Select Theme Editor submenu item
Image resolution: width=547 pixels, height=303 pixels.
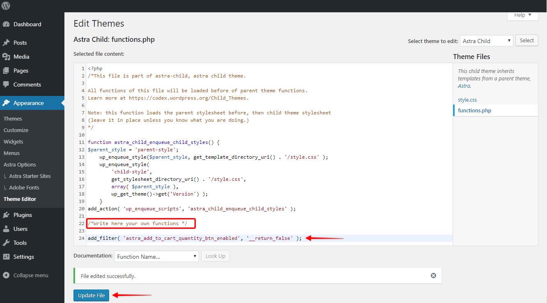[x=20, y=199]
